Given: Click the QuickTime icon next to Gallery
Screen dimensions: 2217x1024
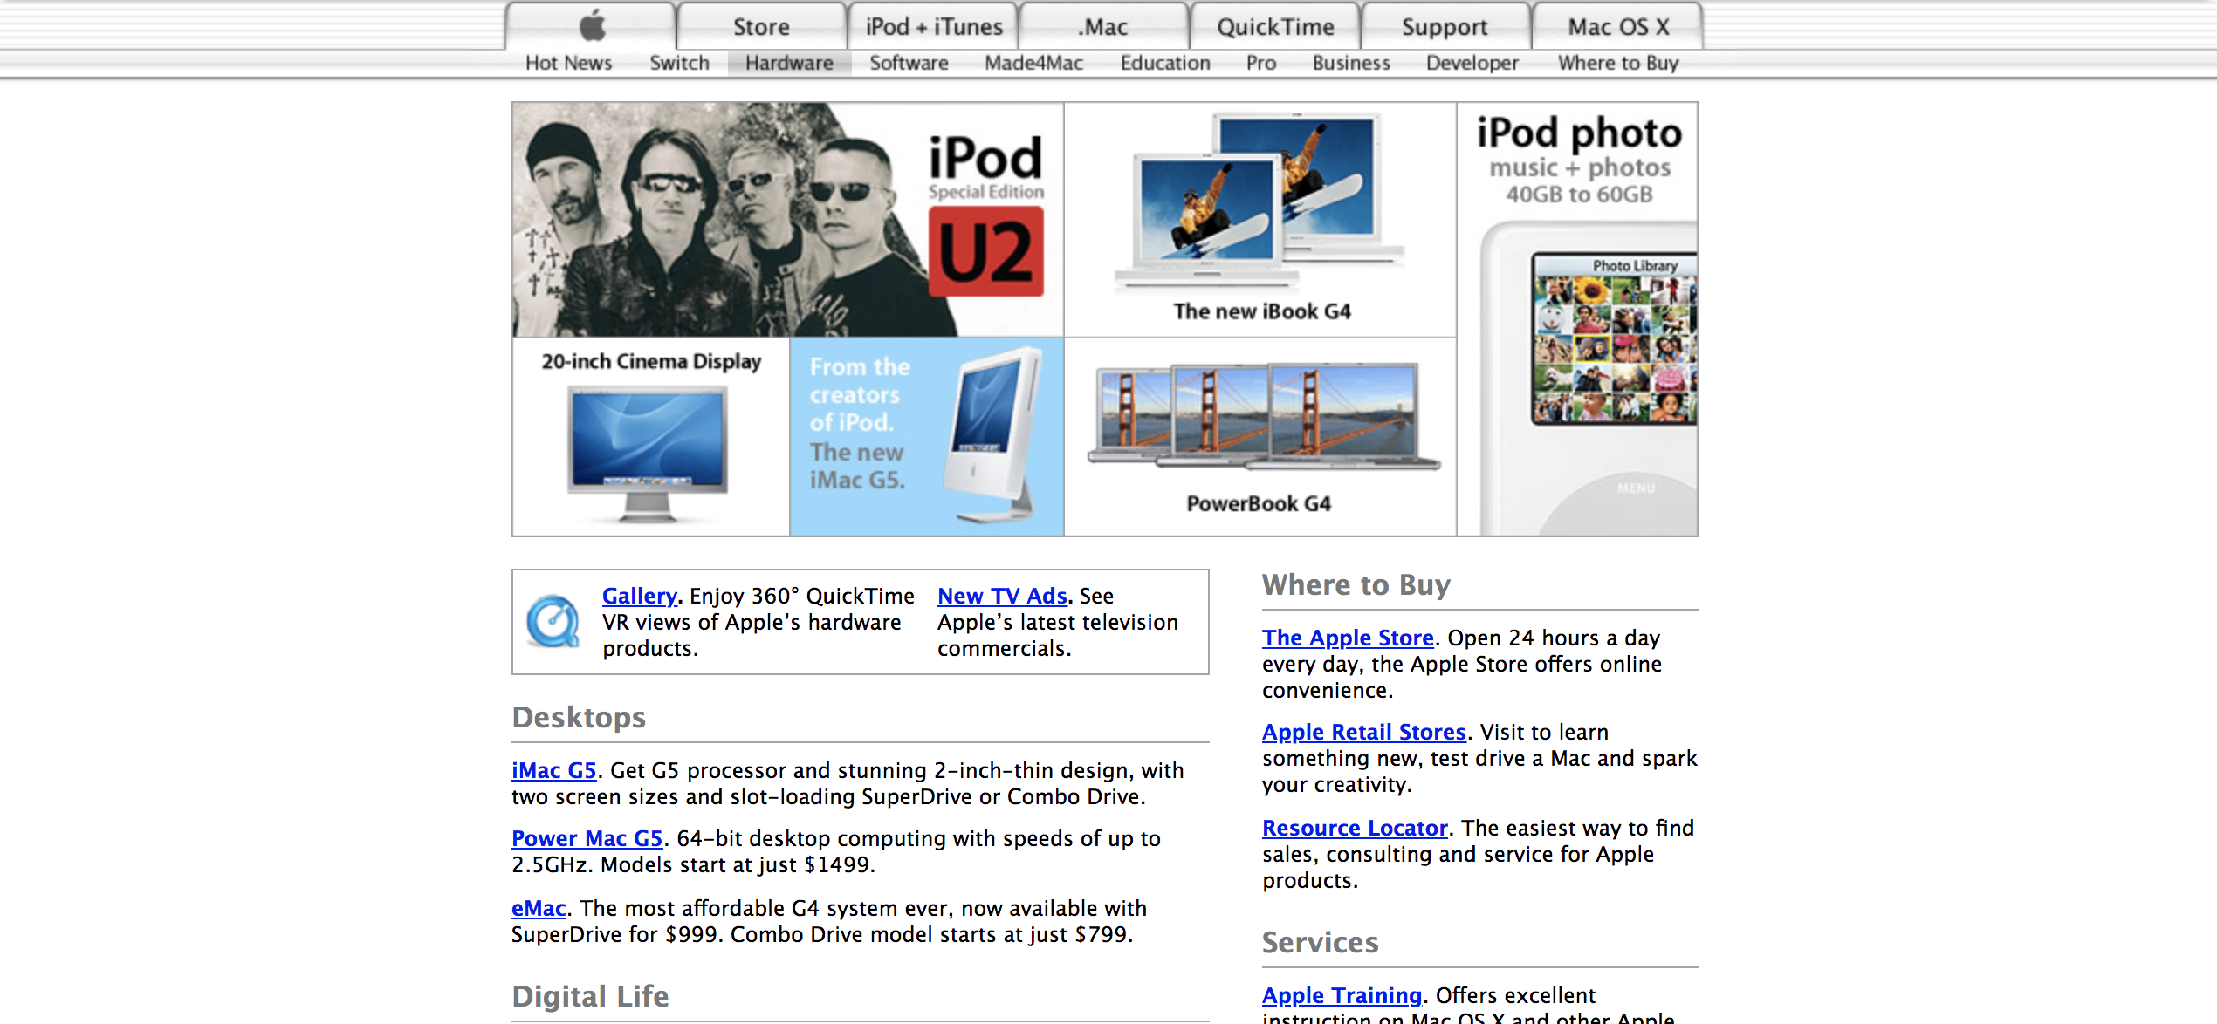Looking at the screenshot, I should (553, 621).
